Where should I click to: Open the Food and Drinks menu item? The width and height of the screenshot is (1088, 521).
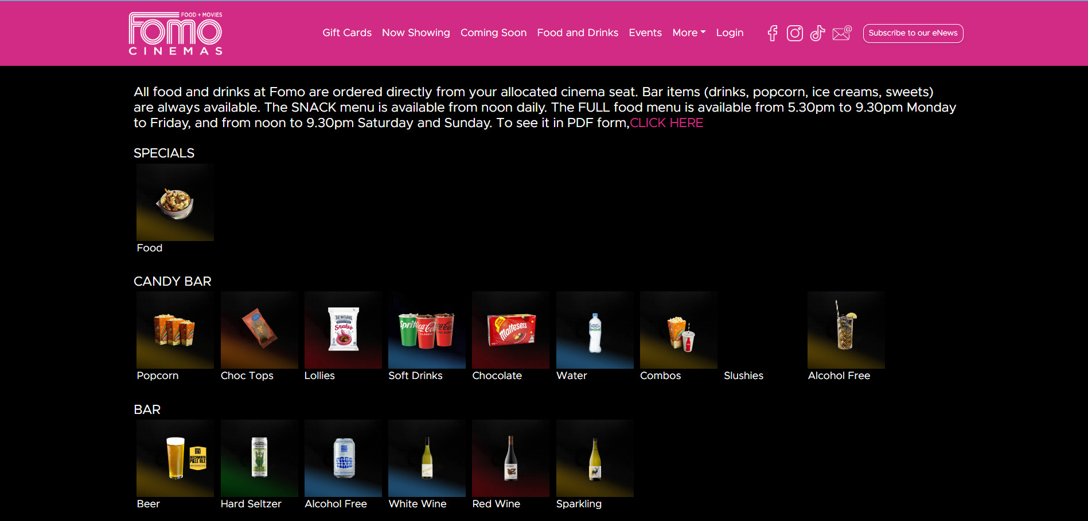click(578, 33)
